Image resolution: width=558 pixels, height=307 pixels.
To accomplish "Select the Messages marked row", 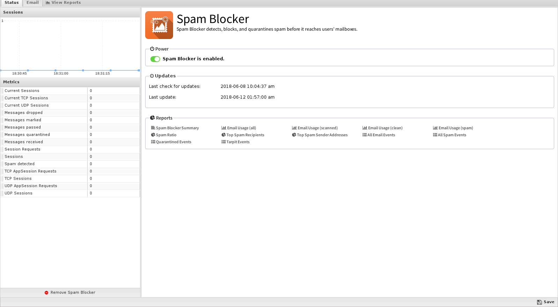I will pyautogui.click(x=70, y=120).
